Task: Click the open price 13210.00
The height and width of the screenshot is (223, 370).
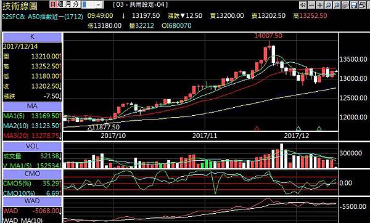Action: pyautogui.click(x=45, y=56)
